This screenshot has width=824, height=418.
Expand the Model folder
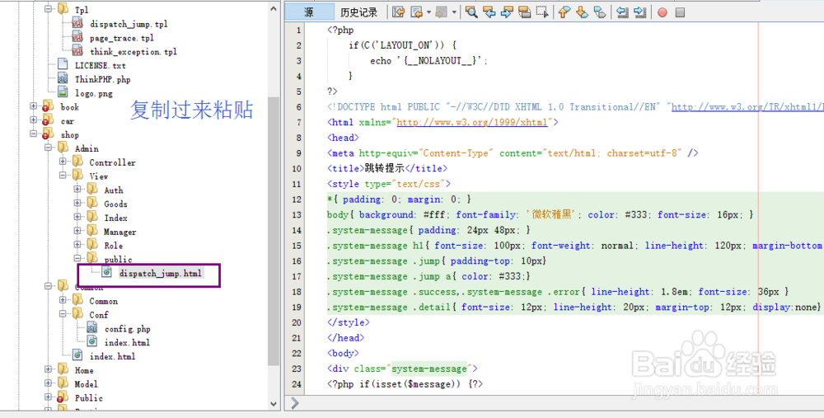pyautogui.click(x=49, y=383)
